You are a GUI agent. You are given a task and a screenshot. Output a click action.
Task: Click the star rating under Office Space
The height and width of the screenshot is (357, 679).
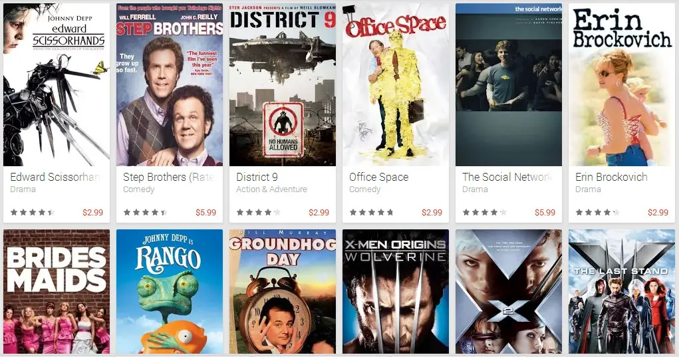pos(372,213)
